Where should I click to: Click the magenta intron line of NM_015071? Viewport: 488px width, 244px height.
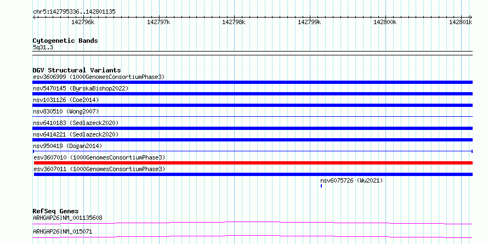coord(252,236)
